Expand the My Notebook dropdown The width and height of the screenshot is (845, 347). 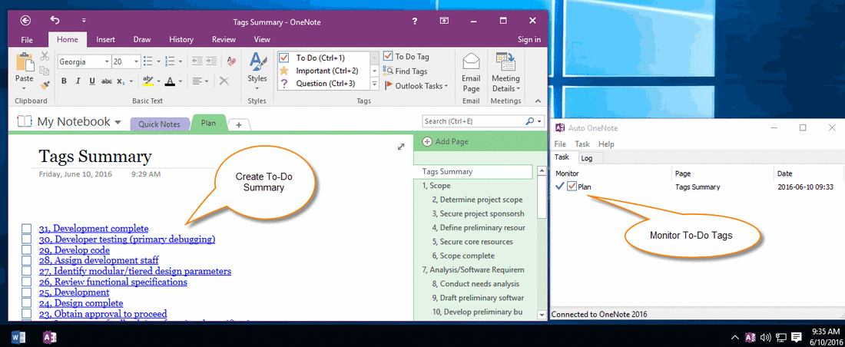coord(118,122)
